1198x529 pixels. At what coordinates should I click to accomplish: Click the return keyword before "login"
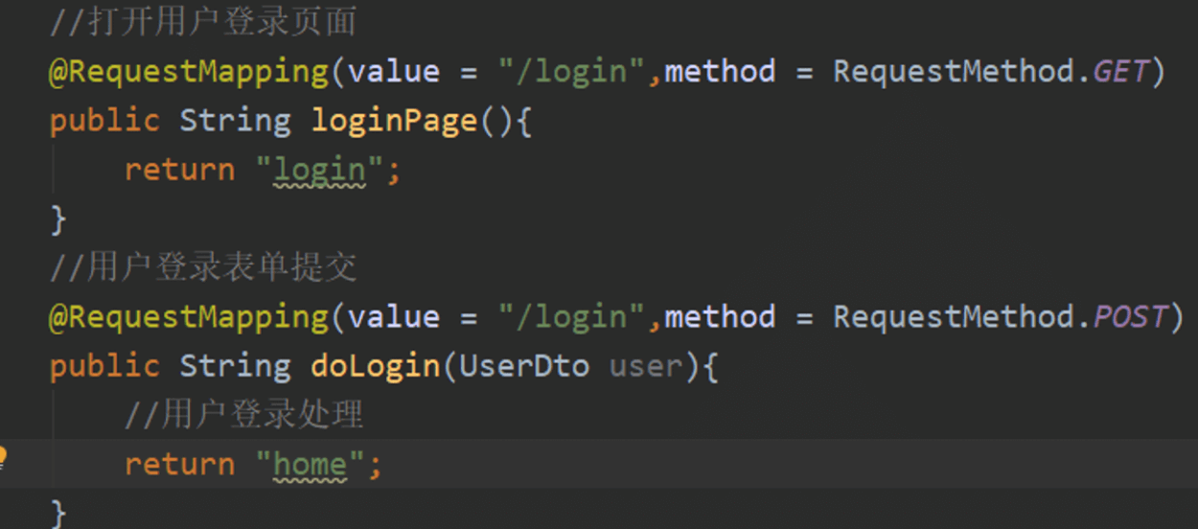click(179, 171)
